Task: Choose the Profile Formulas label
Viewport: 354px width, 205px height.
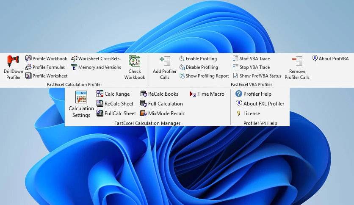Action: tap(49, 67)
